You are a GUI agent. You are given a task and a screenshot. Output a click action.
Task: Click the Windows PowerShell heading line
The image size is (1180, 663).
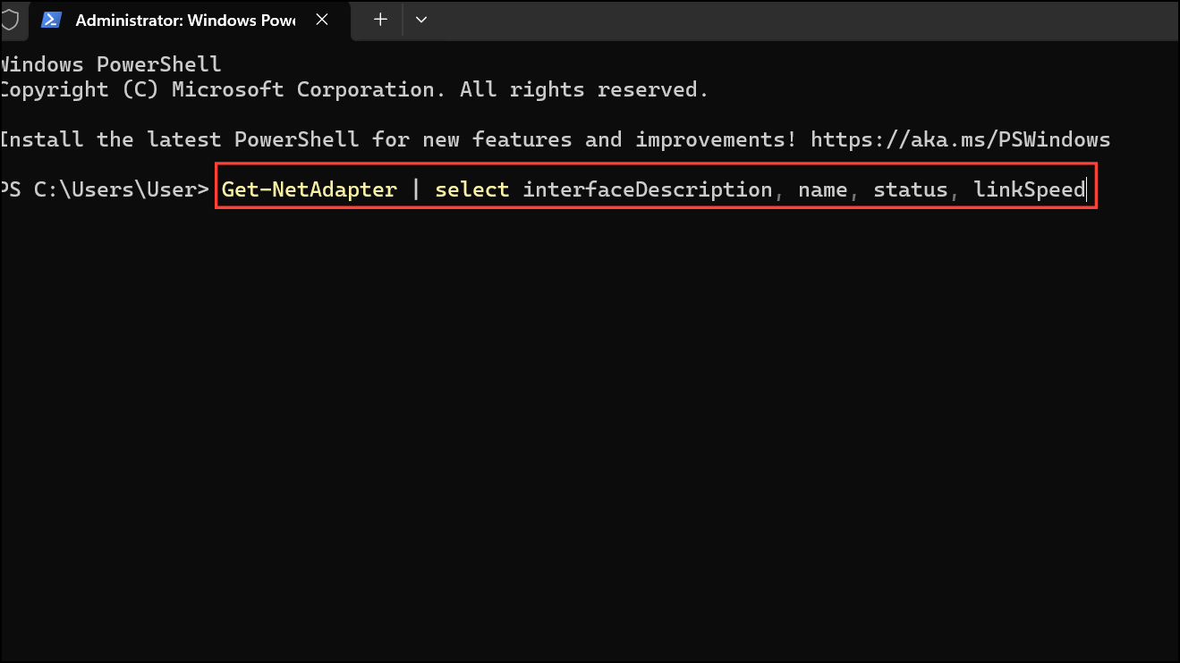(x=110, y=64)
